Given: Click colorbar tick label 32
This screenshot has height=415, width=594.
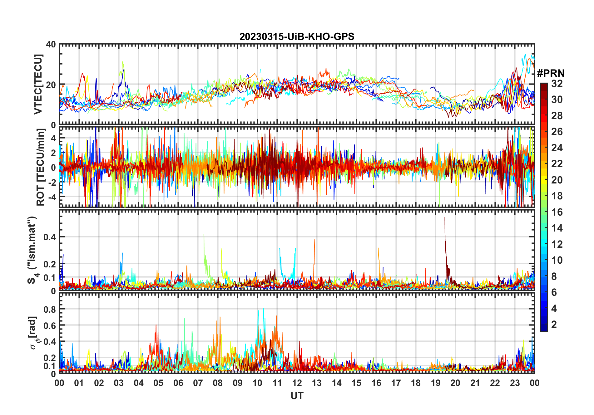Looking at the screenshot, I should (x=557, y=83).
